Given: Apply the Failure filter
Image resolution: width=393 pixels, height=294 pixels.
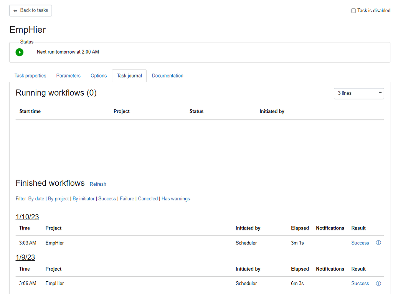Looking at the screenshot, I should (127, 199).
